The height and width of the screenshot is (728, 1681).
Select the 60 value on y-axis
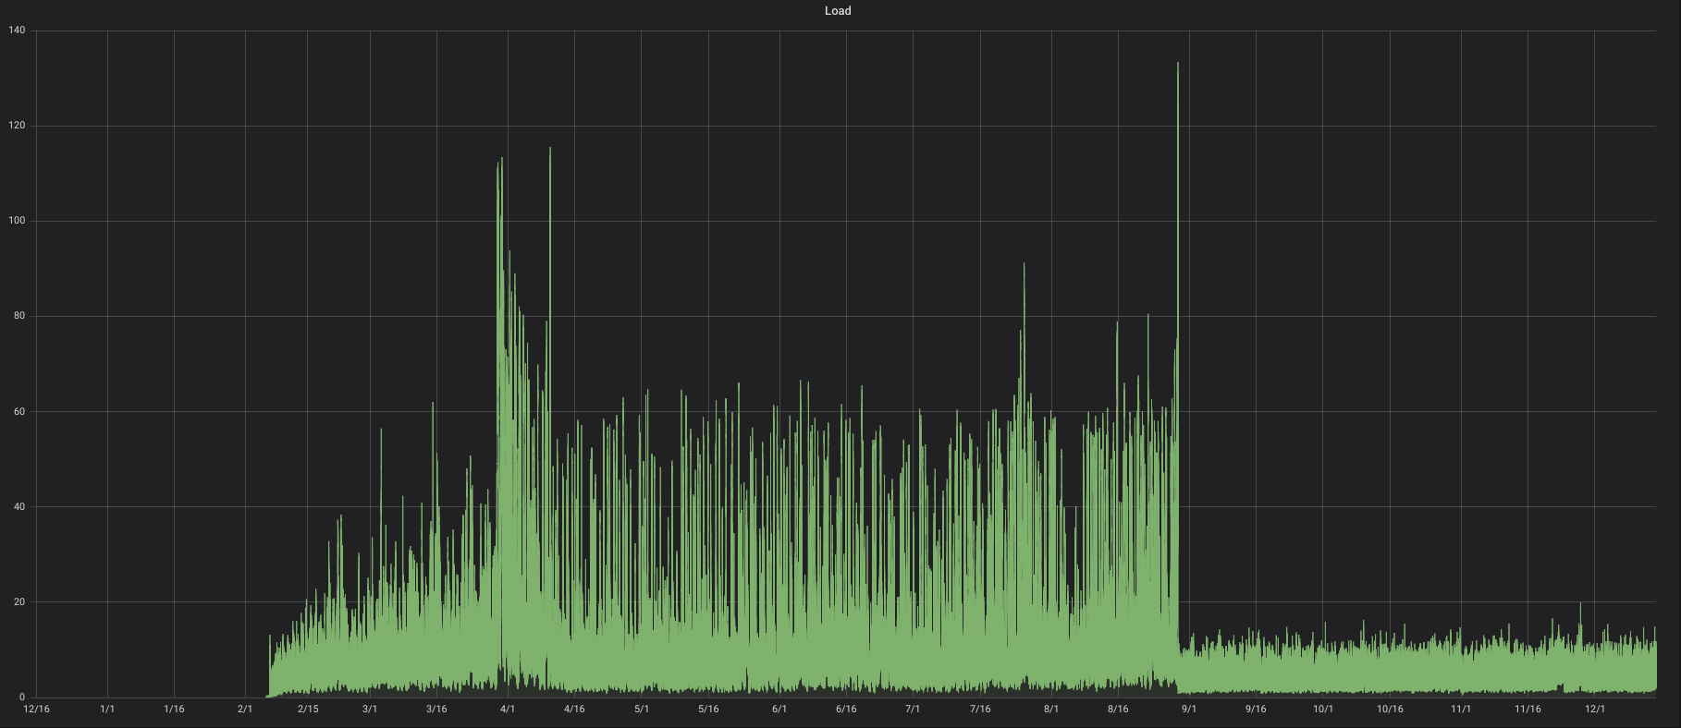[x=19, y=411]
